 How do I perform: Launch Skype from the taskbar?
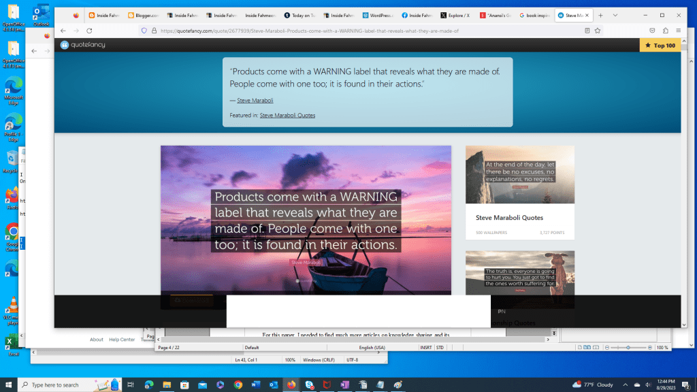[309, 385]
